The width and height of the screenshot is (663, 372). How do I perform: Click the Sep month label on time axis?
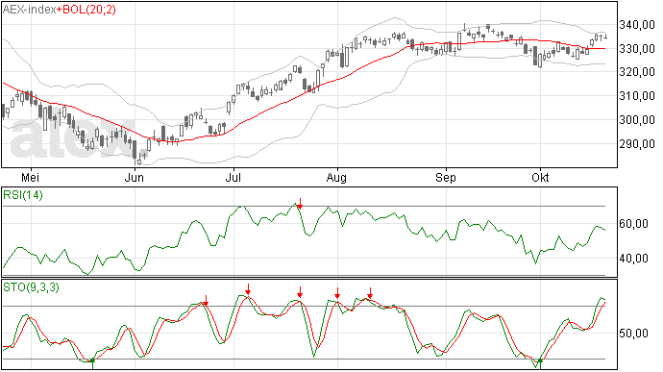coord(446,178)
